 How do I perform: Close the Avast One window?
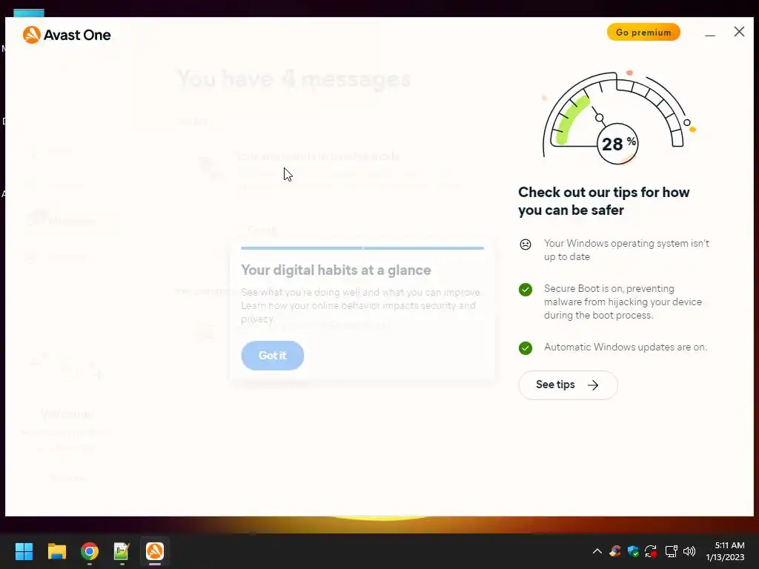tap(739, 32)
